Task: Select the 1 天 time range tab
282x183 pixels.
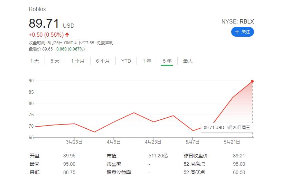Action: 35,61
